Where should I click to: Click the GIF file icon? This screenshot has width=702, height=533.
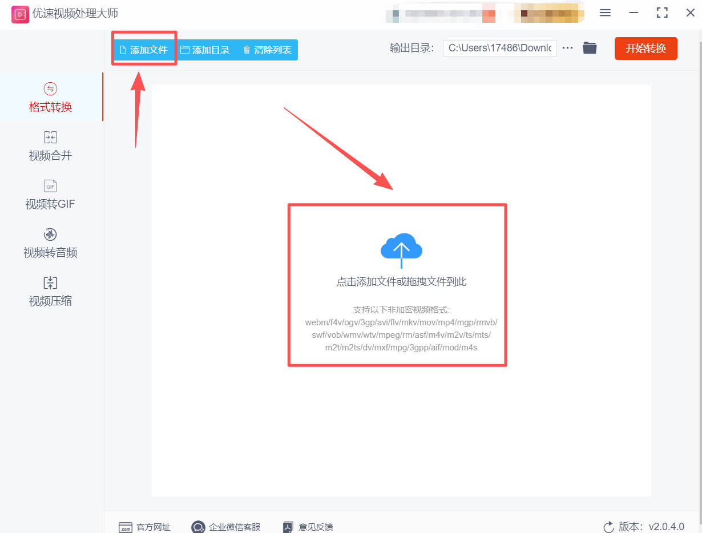[50, 186]
